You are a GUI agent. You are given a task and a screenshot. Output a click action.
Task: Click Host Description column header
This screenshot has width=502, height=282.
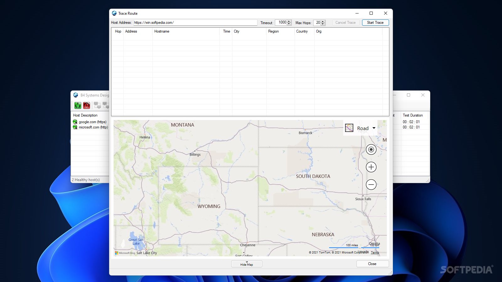click(85, 115)
